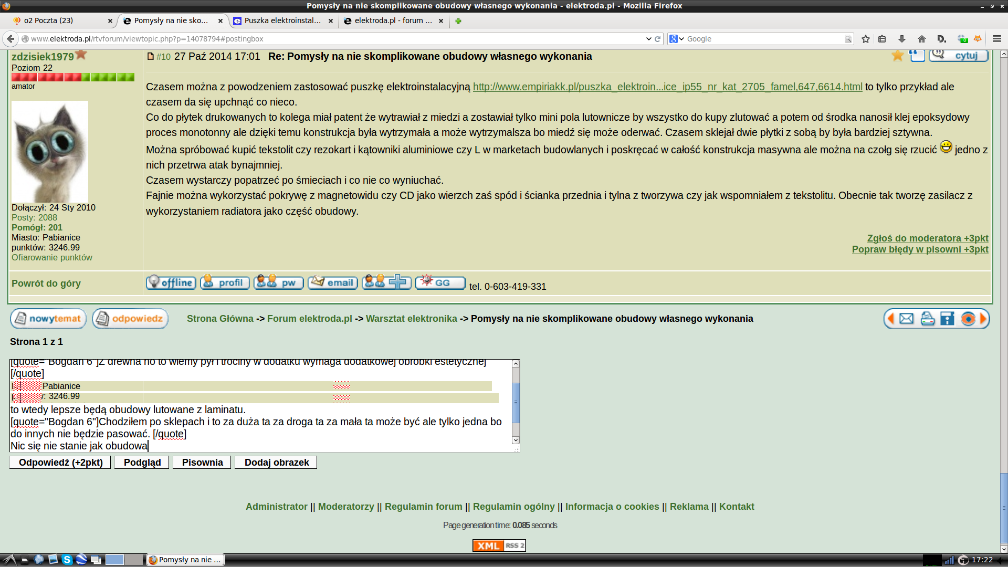Screen dimensions: 1008x567
Task: Click the Podgląd preview button
Action: [142, 463]
